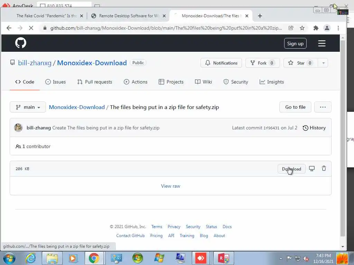Open Contact GitHub footer link
The image size is (354, 265).
pos(130,235)
